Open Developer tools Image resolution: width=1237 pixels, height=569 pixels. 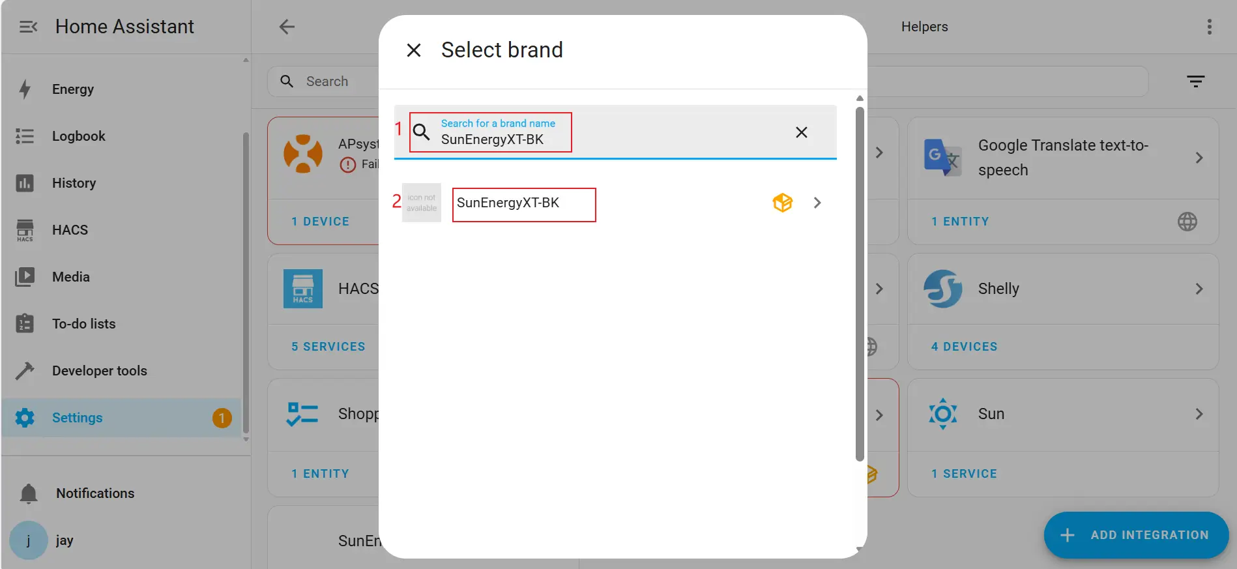pyautogui.click(x=99, y=371)
